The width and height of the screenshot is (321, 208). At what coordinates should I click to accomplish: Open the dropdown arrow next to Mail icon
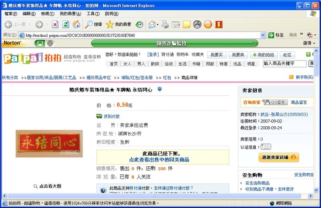pos(158,25)
